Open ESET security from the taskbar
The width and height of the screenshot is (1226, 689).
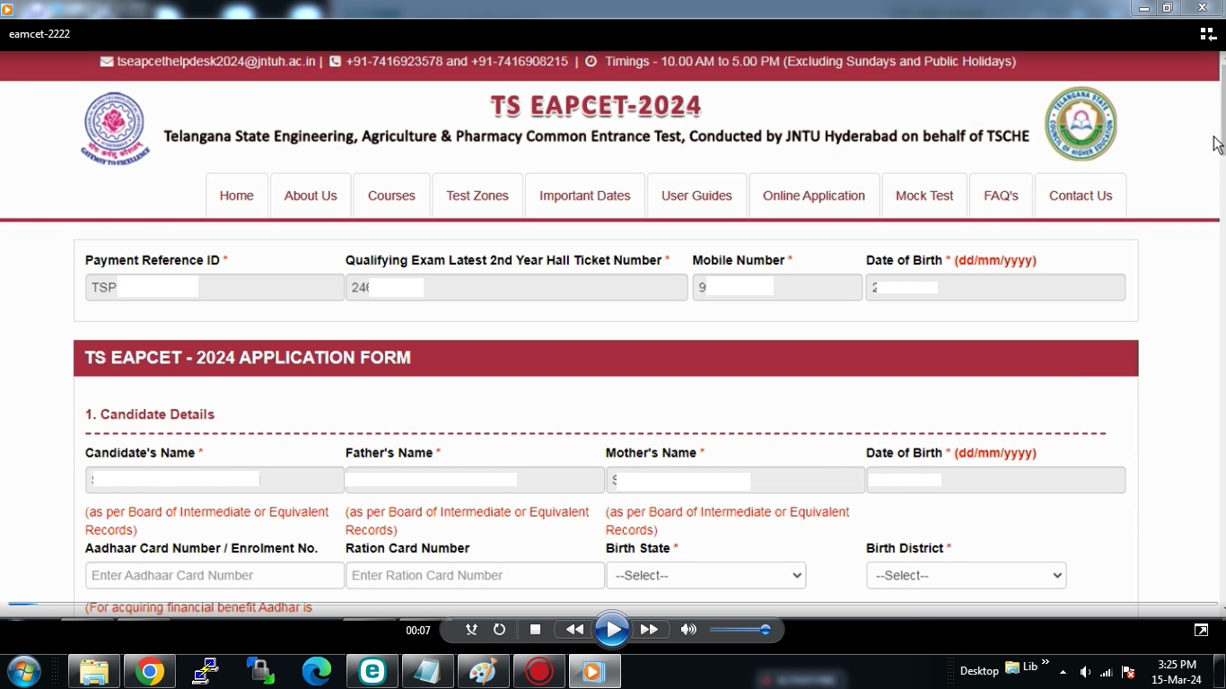point(372,671)
